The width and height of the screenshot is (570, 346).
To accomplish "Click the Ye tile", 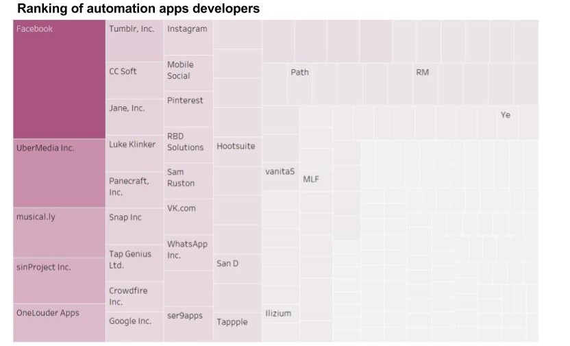I will point(508,123).
